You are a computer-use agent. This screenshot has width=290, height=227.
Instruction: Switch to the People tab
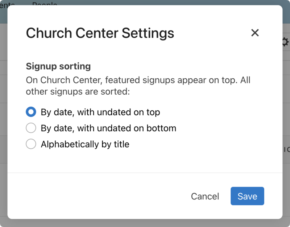(x=45, y=5)
